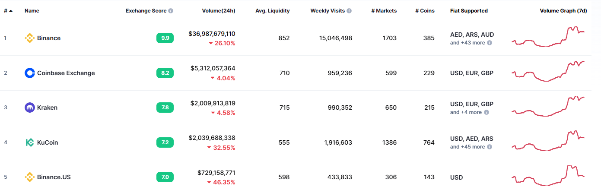Click the KuCoin logo icon

(29, 142)
